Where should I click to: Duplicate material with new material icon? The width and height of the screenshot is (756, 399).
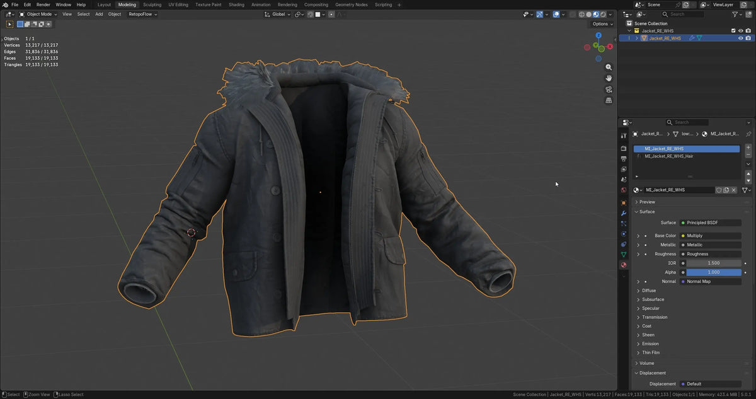[x=726, y=190]
